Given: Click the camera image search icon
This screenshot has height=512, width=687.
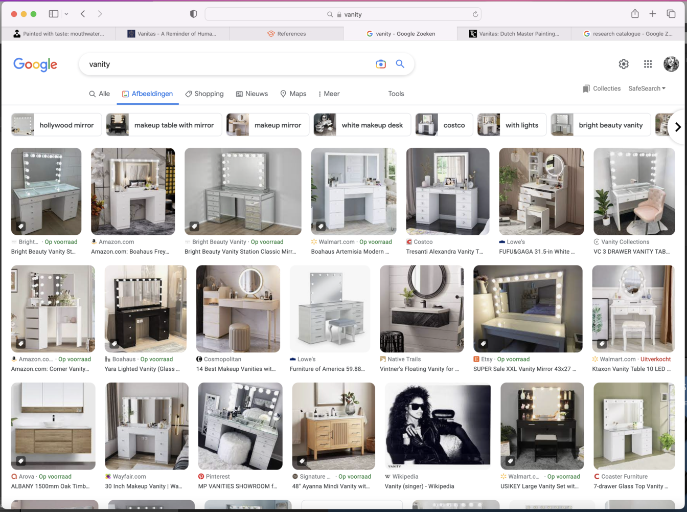Looking at the screenshot, I should click(x=381, y=64).
